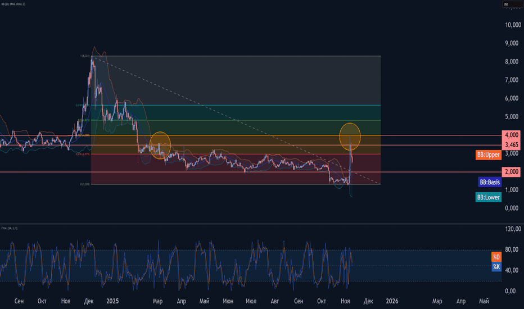
Task: Click the 0,000 price axis value
Action: point(511,208)
